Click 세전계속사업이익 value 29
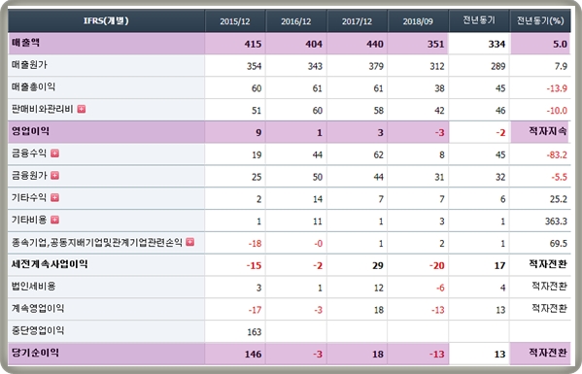This screenshot has height=374, width=582. pyautogui.click(x=378, y=265)
